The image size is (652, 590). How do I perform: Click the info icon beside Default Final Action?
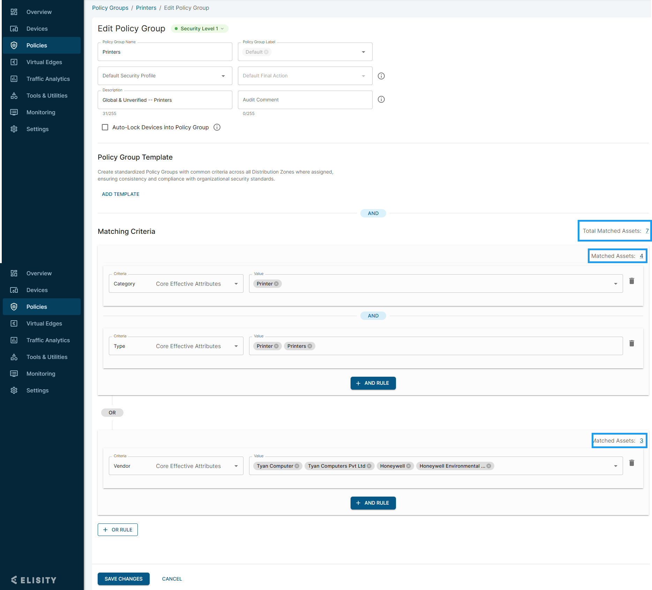pos(381,76)
